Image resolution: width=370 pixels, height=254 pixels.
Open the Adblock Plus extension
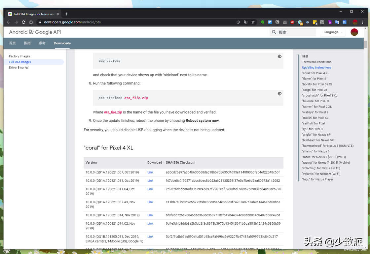pos(292,22)
